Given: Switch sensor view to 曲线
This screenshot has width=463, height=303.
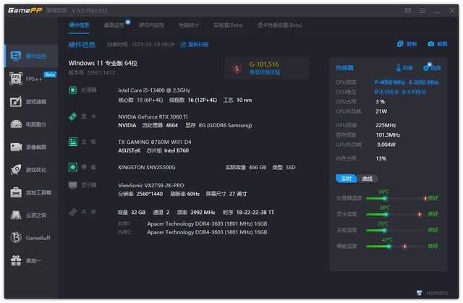Looking at the screenshot, I should pyautogui.click(x=367, y=179).
